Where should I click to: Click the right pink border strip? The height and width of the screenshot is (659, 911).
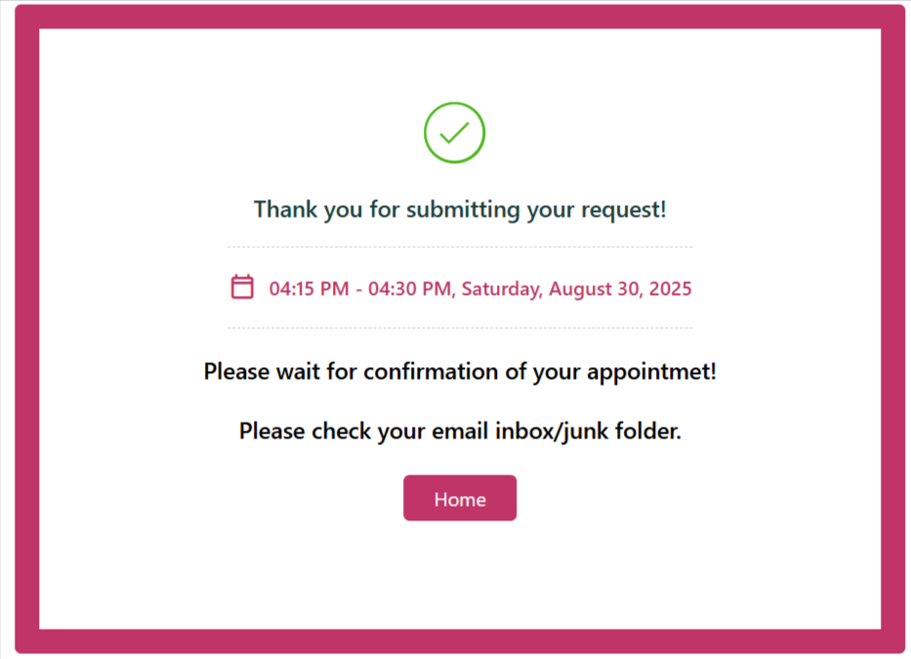tap(892, 329)
